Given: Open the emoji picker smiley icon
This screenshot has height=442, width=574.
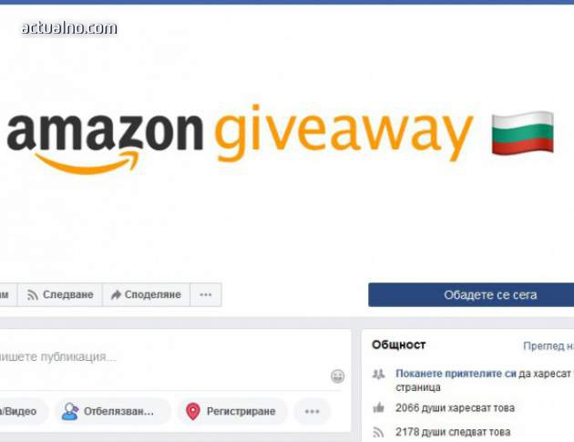Looking at the screenshot, I should click(337, 376).
